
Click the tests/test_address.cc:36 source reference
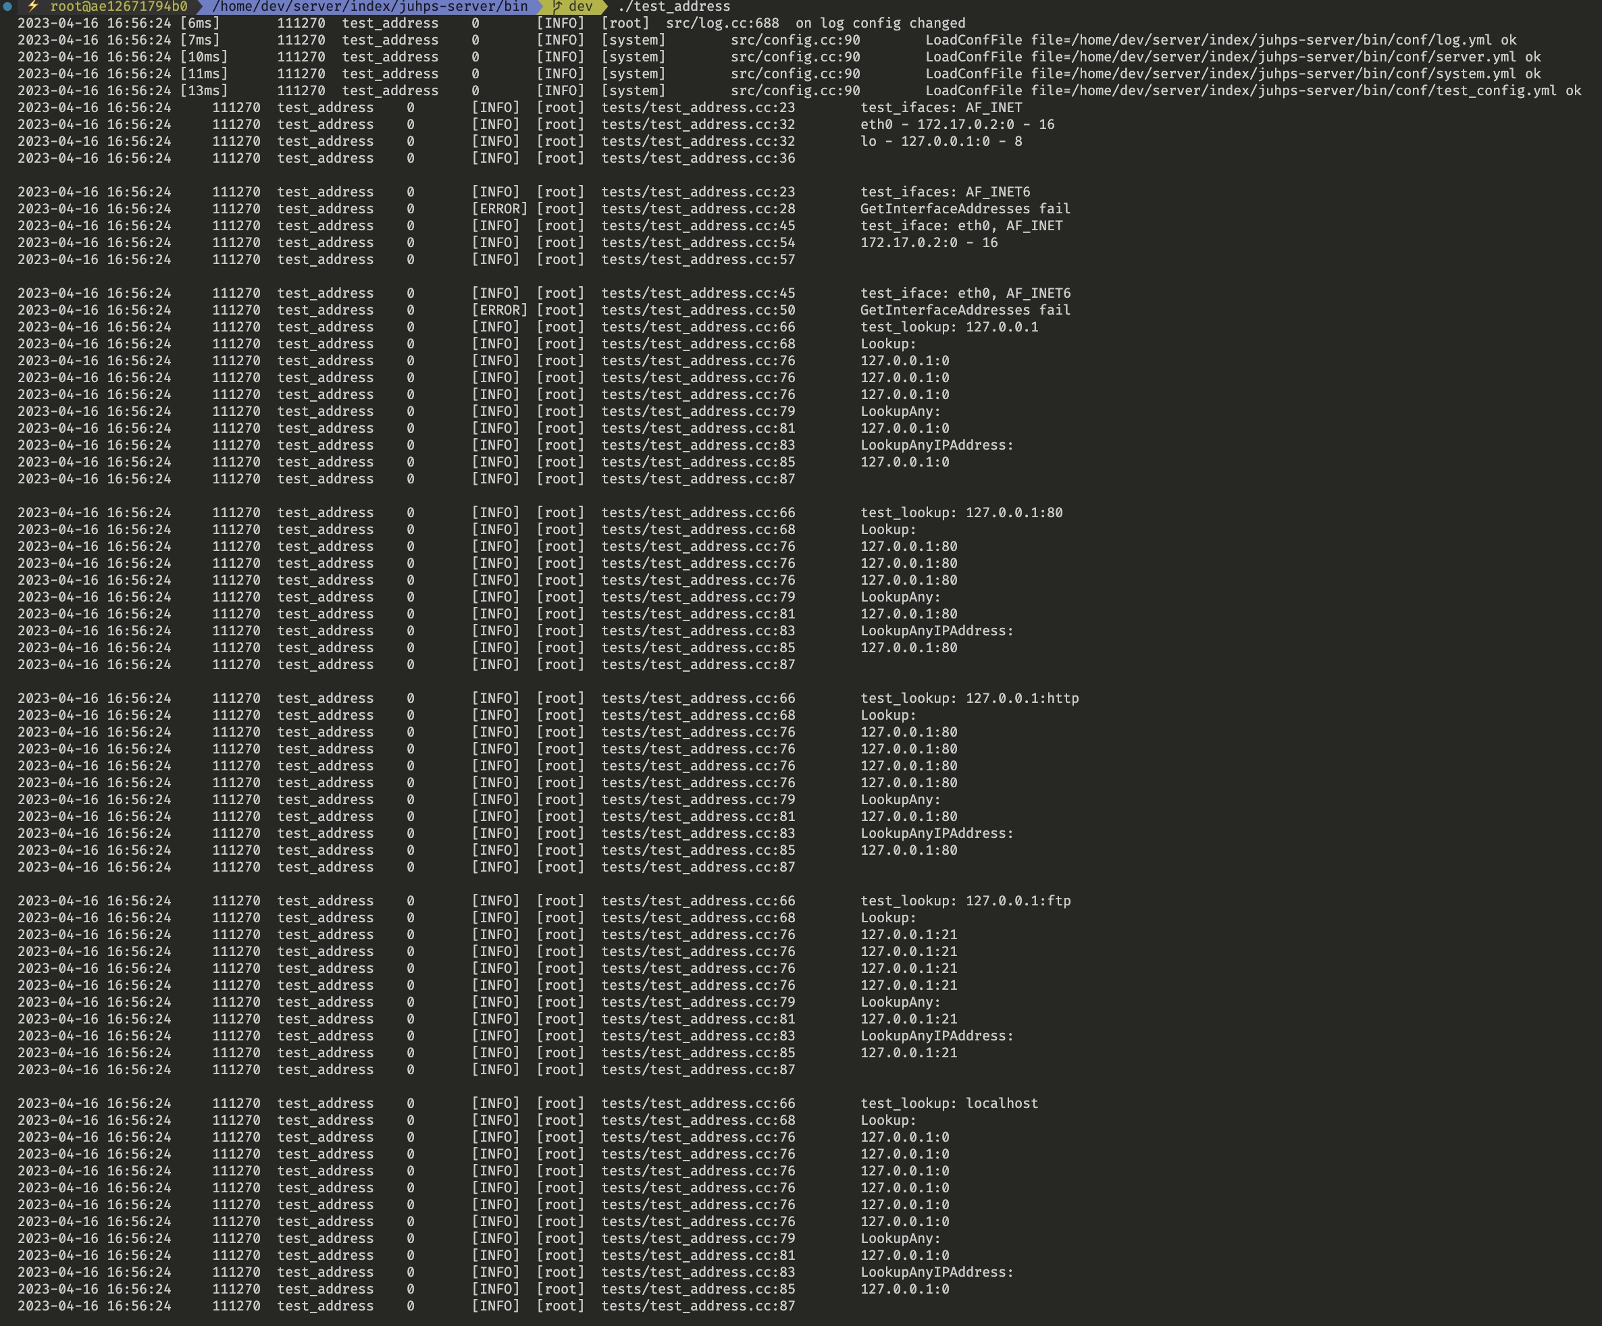tap(698, 159)
